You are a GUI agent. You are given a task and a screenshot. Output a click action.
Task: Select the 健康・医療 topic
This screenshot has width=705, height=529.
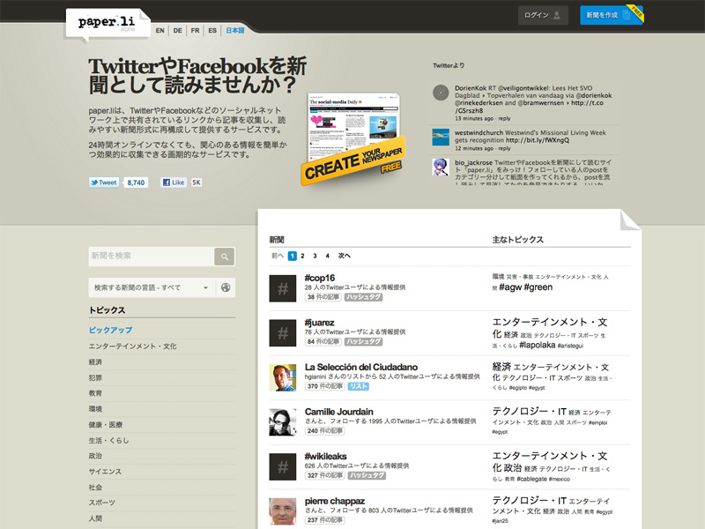[106, 425]
